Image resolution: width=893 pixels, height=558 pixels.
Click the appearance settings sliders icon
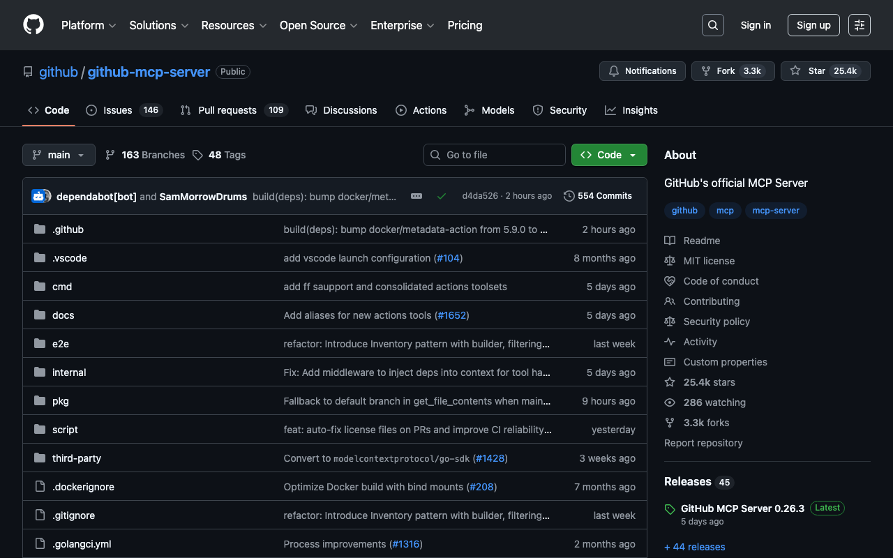pos(859,25)
